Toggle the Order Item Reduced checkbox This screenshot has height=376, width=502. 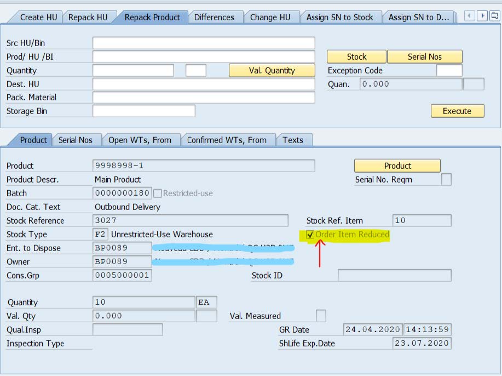[x=310, y=235]
